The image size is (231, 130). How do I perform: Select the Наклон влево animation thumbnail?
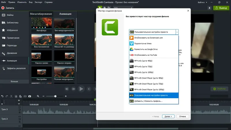point(42,57)
